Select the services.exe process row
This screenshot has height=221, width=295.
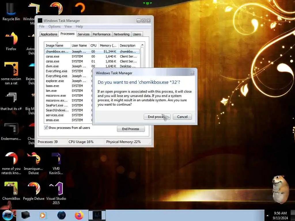coord(69,115)
